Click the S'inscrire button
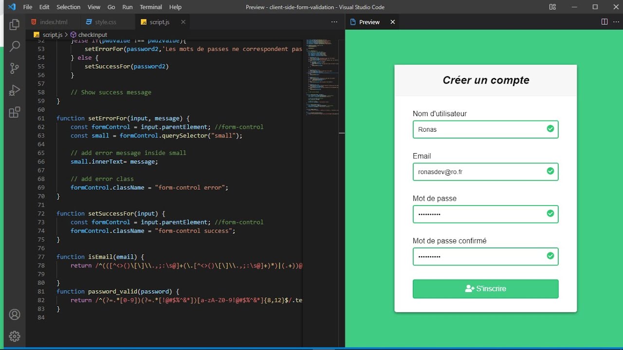The image size is (623, 350). tap(485, 289)
